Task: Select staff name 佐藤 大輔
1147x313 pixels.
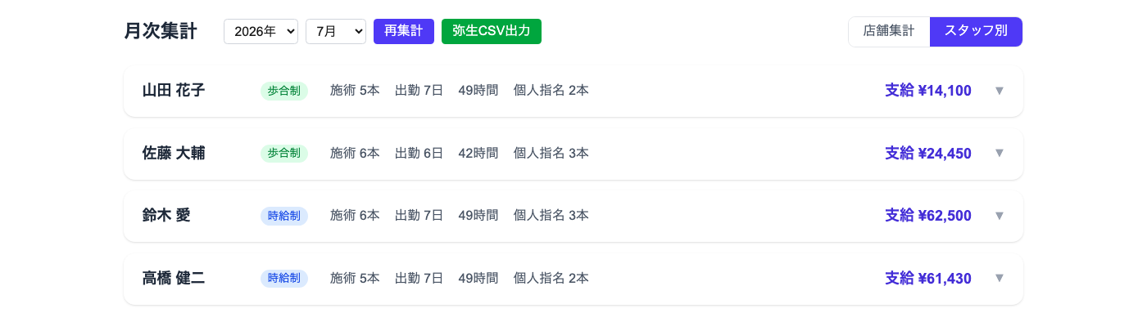Action: pyautogui.click(x=174, y=153)
